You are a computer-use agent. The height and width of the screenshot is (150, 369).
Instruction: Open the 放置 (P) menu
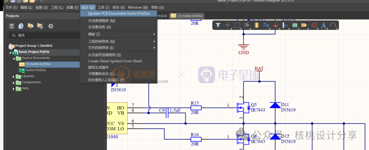(x=72, y=7)
